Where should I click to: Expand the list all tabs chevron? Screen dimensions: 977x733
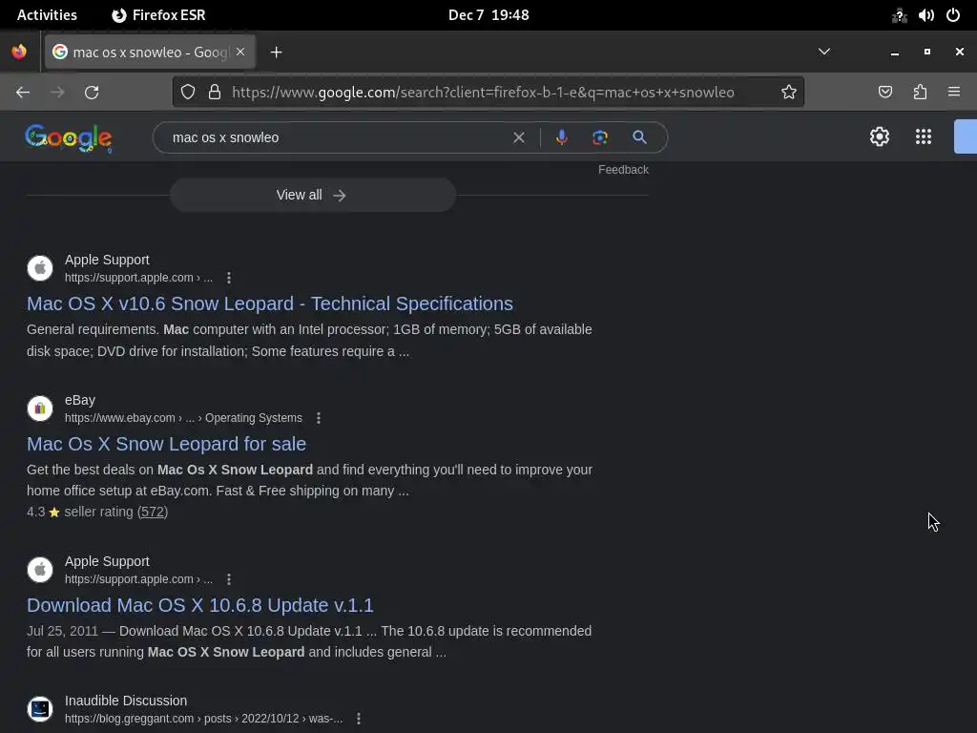tap(823, 52)
